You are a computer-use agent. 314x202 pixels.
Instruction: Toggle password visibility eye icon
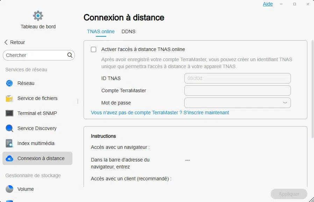(285, 103)
